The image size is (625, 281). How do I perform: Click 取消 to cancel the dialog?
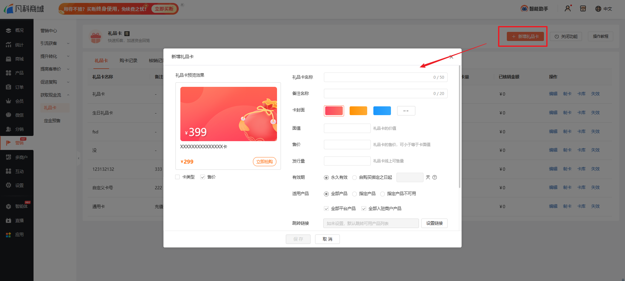click(x=327, y=239)
